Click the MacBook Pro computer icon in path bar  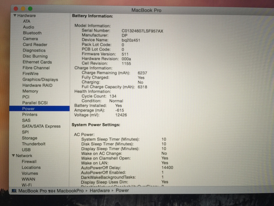tap(14, 191)
